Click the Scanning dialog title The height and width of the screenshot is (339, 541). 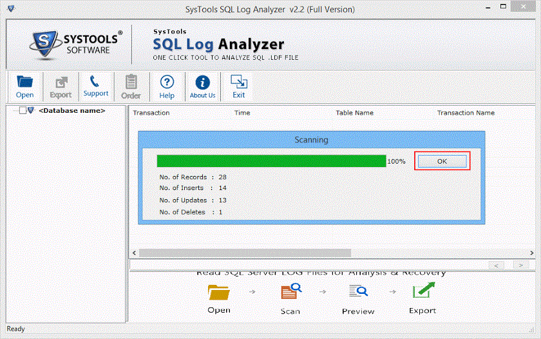pos(311,140)
